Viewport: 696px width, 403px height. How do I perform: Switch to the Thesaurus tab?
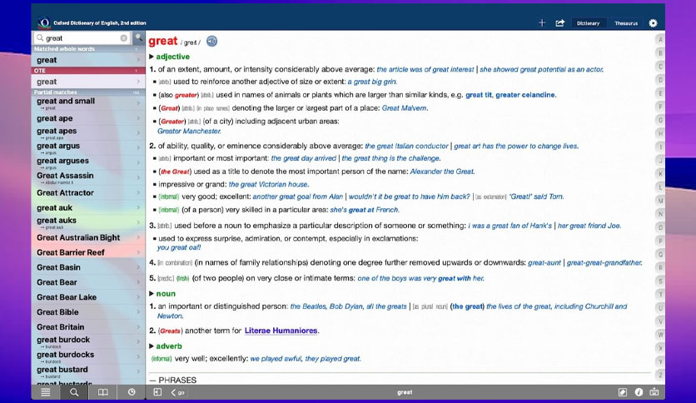[626, 23]
